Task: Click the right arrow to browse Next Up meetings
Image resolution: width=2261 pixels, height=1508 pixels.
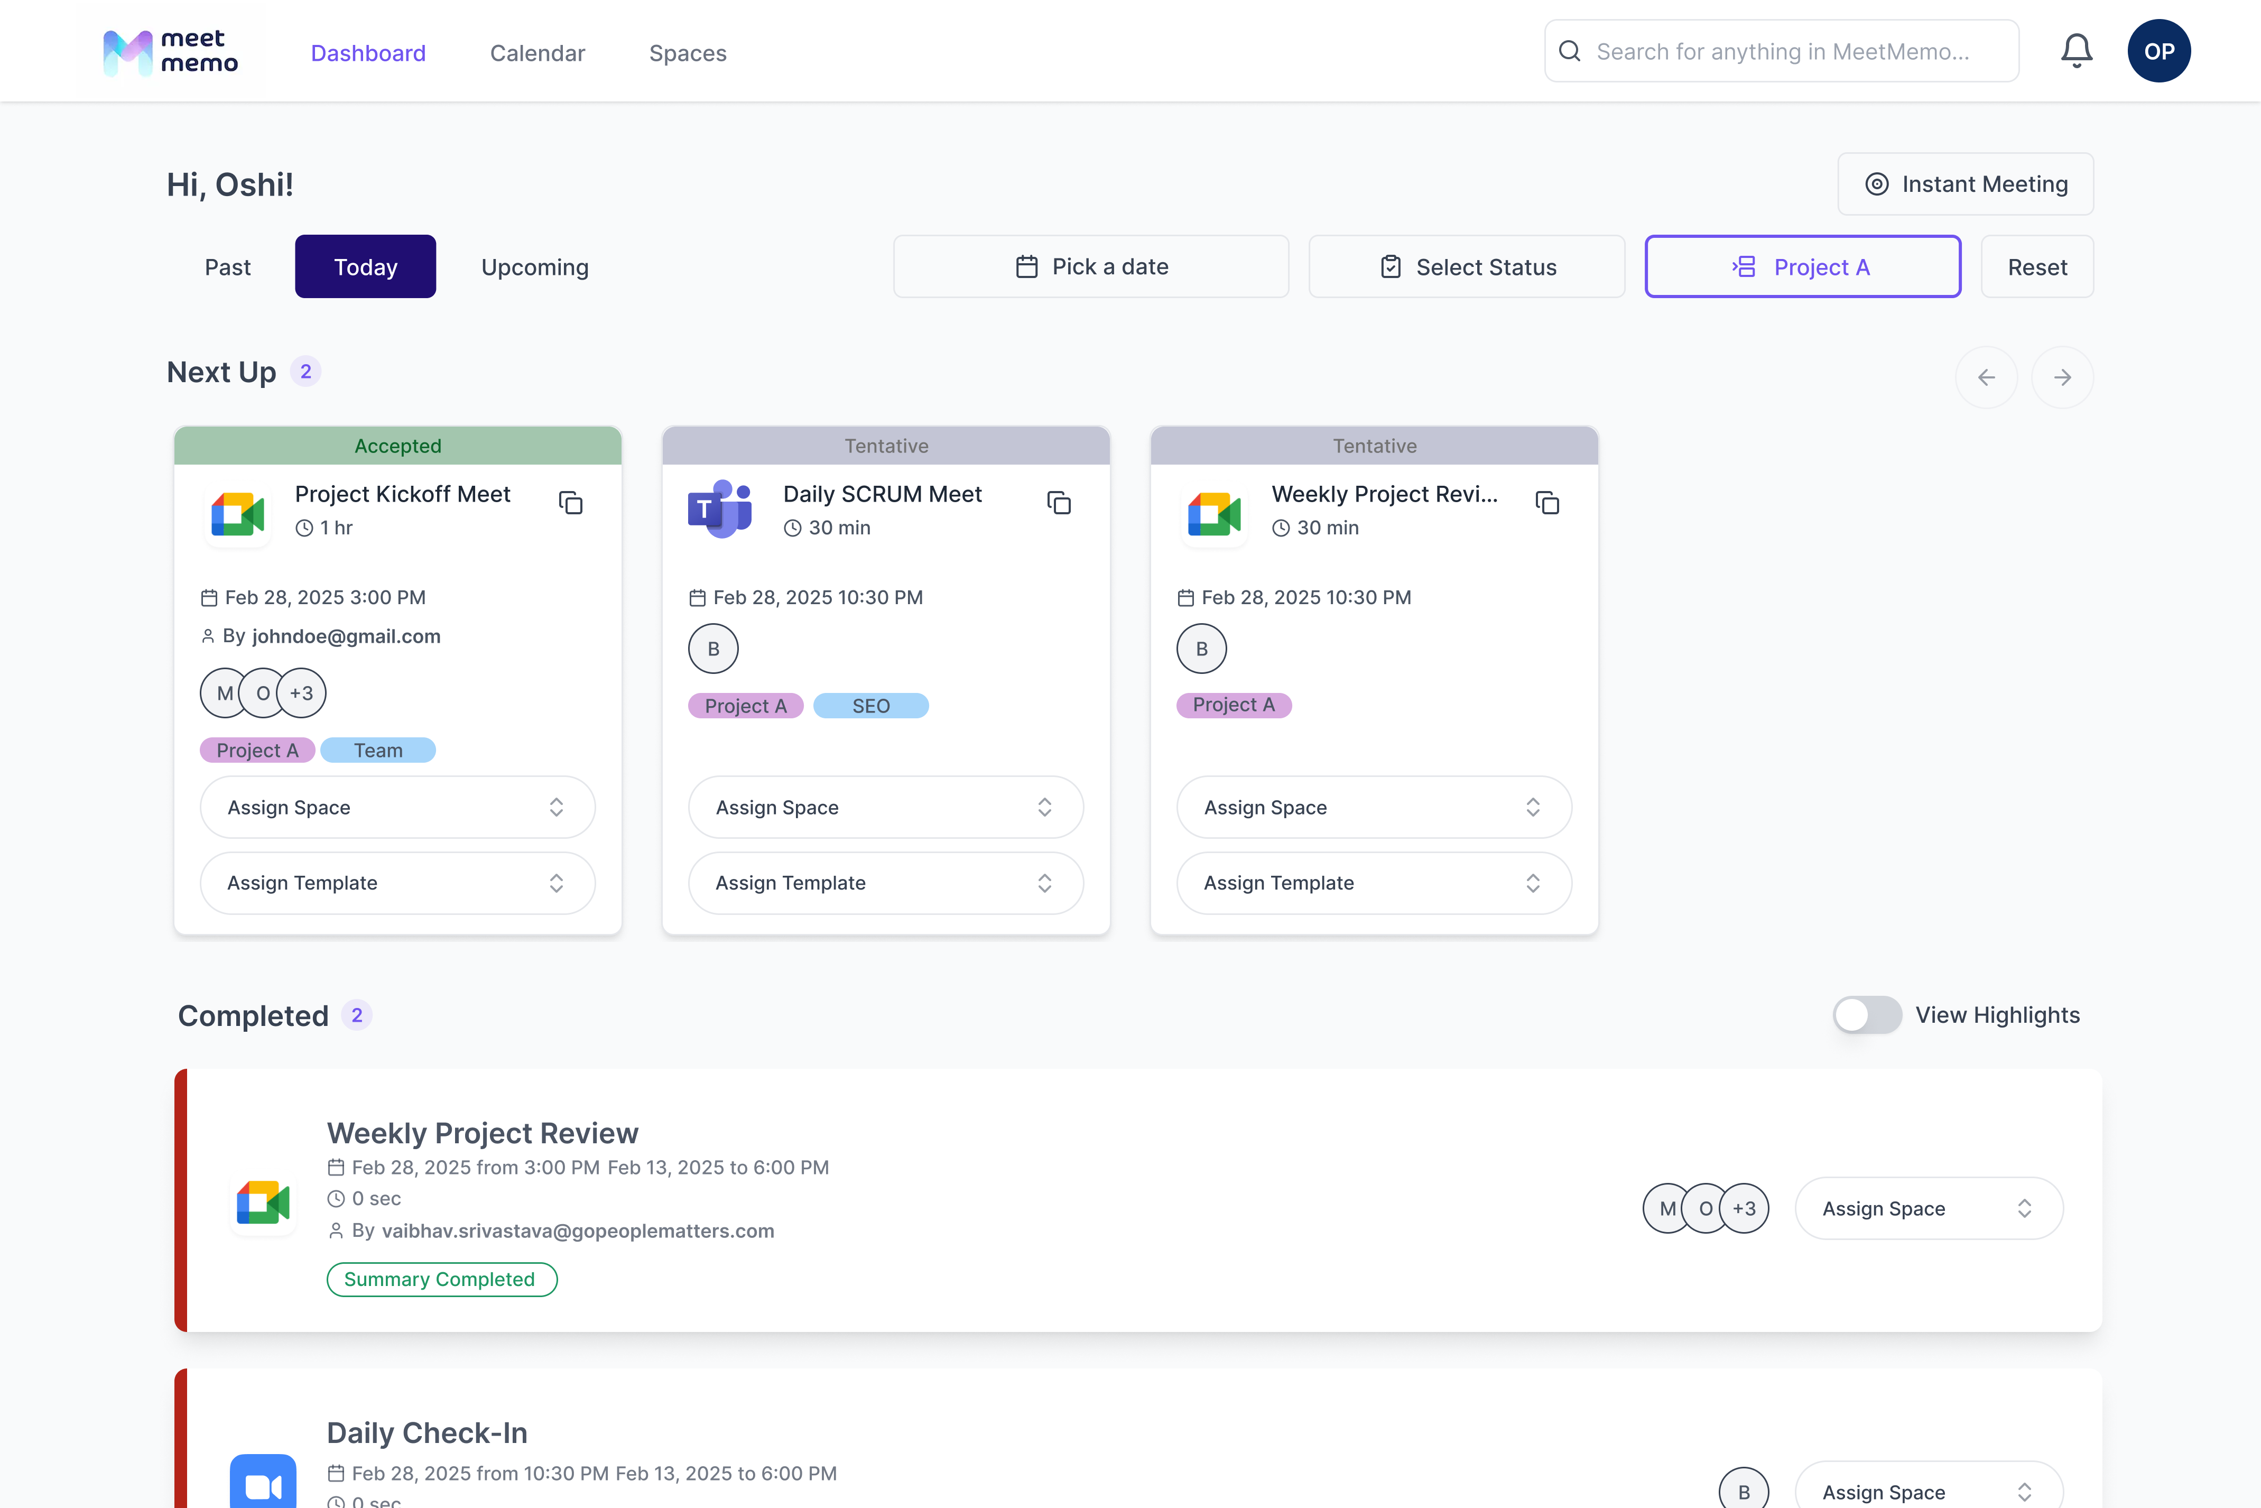Action: [2063, 377]
